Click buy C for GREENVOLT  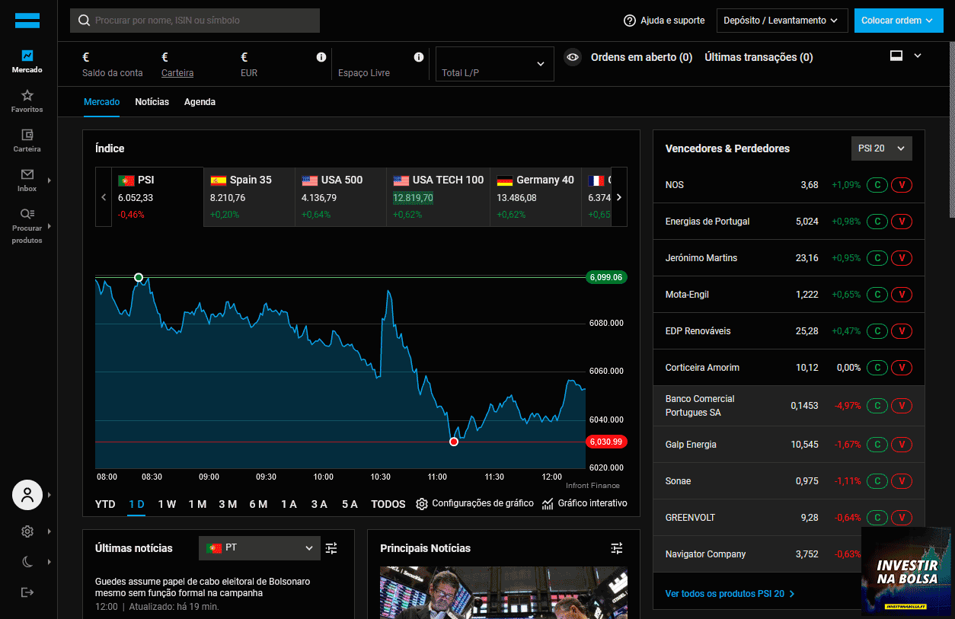tap(877, 518)
